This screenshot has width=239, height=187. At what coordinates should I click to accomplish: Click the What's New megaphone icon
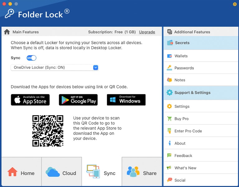pyautogui.click(x=169, y=168)
